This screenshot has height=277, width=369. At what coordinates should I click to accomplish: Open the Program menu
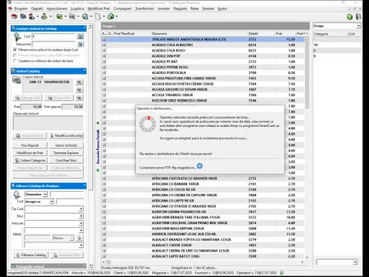click(21, 8)
